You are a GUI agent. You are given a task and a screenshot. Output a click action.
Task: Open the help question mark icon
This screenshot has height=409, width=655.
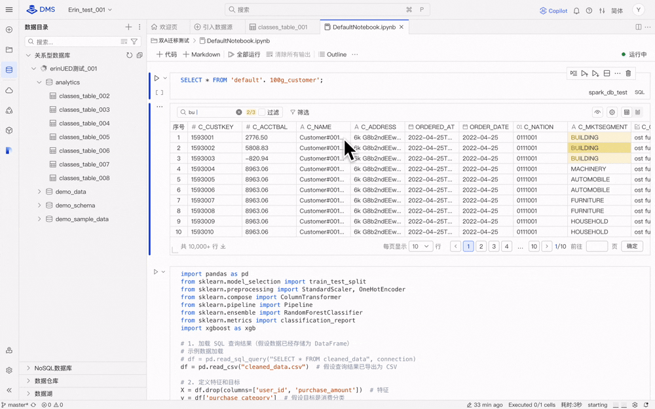(589, 11)
